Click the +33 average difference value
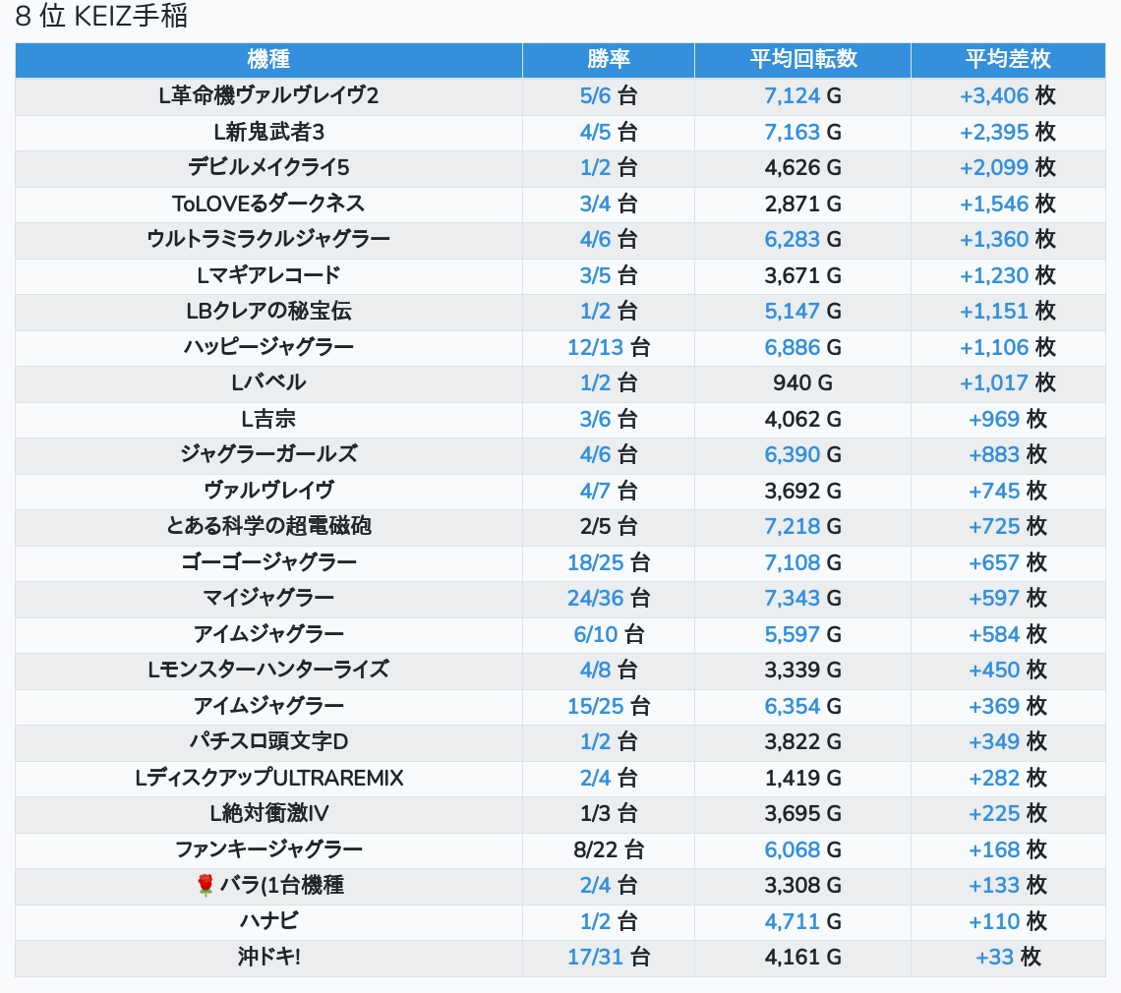1121x993 pixels. (994, 957)
